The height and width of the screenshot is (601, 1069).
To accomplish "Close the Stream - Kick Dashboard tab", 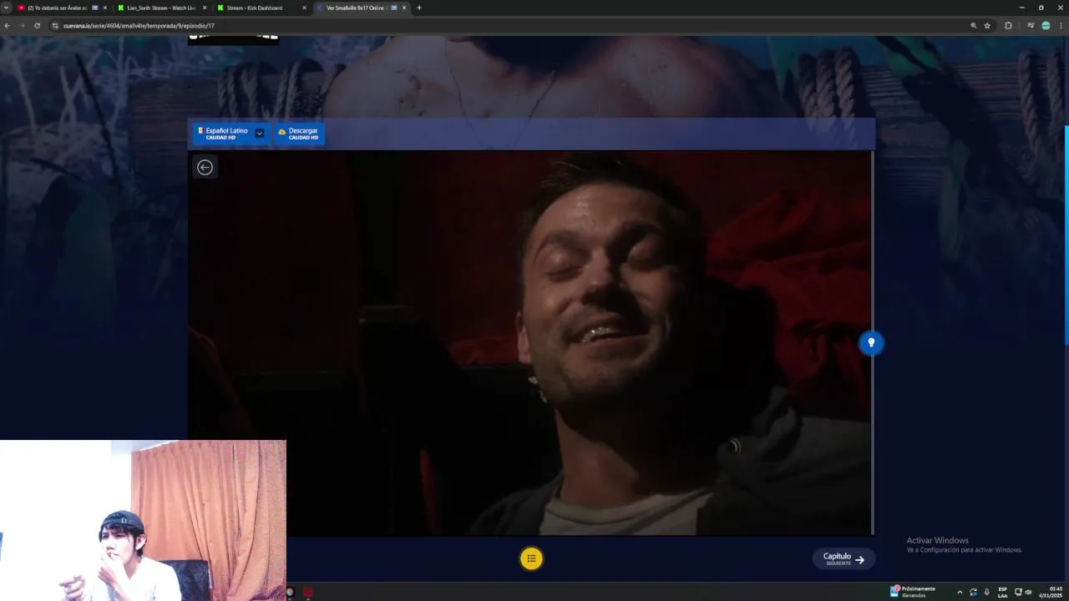I will point(304,8).
